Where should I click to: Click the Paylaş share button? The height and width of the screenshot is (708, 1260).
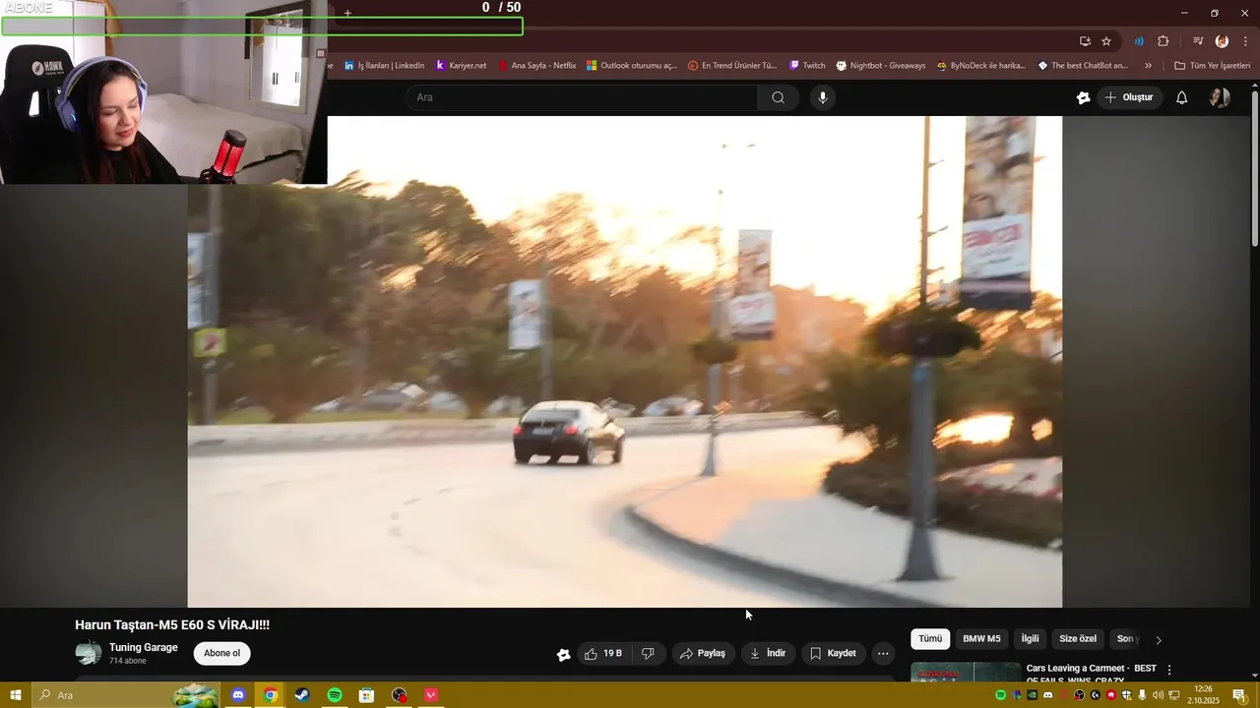pos(703,654)
